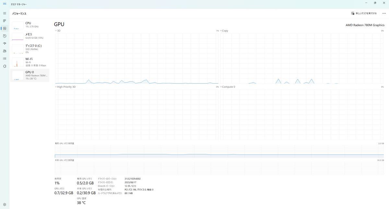This screenshot has width=389, height=209.
Task: Select the GPU 0 performance item
Action: click(30, 75)
